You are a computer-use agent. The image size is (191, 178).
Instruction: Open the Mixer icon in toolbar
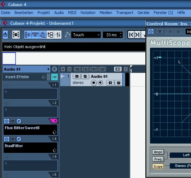tap(58, 35)
